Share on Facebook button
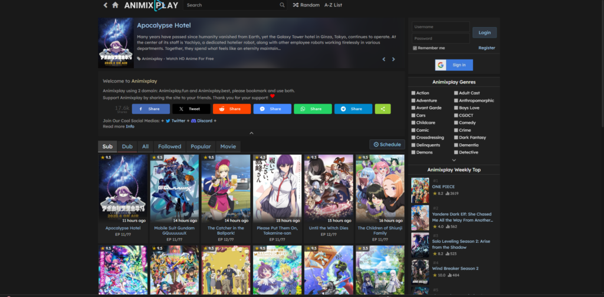This screenshot has height=297, width=604. point(150,109)
